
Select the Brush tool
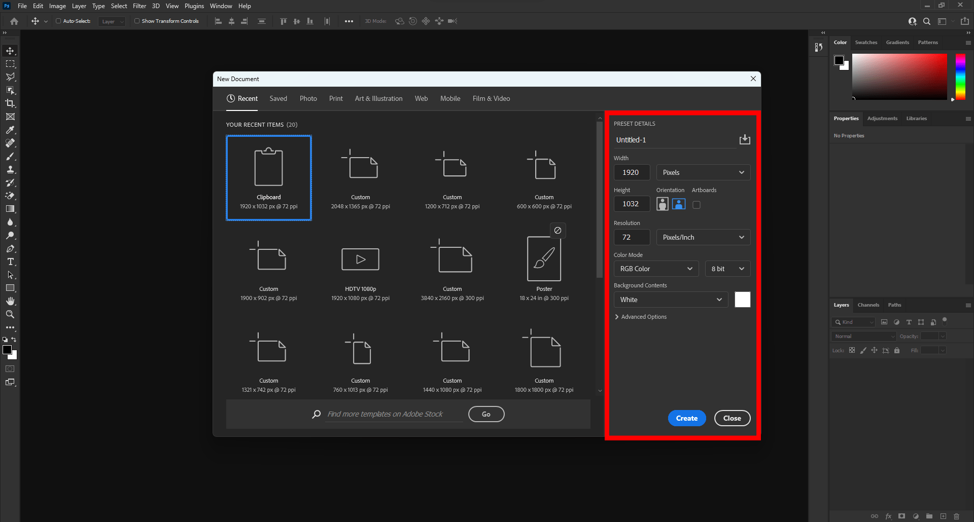coord(10,156)
